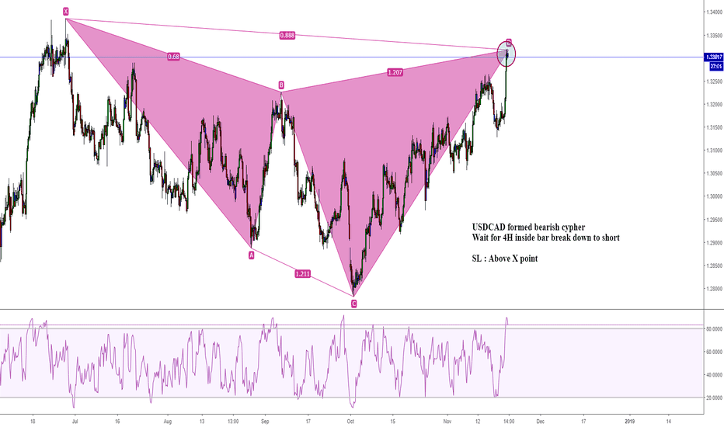Click the 1.33500 price axis label
724x427 pixels.
[714, 36]
